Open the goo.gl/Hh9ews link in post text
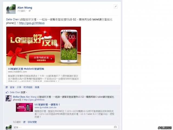The height and width of the screenshot is (130, 173). point(32,23)
